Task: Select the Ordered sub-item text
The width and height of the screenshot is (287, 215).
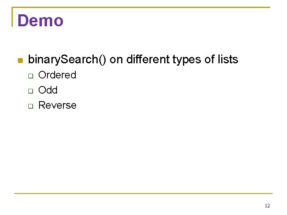Action: point(57,75)
